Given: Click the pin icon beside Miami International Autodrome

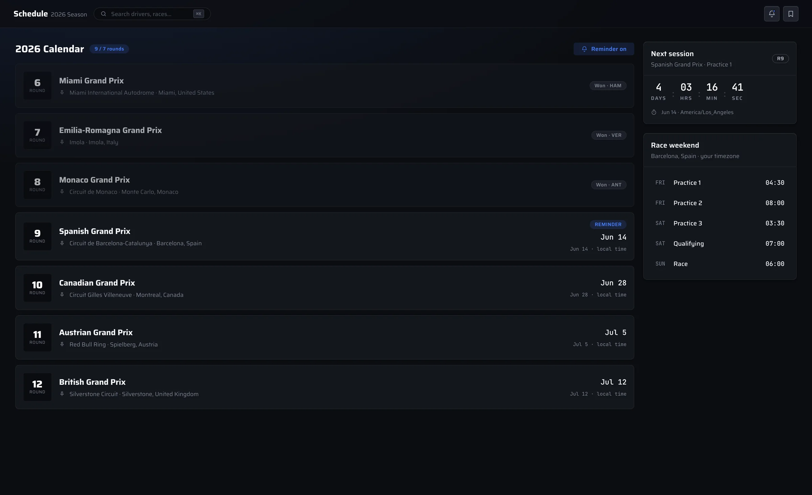Looking at the screenshot, I should [62, 93].
